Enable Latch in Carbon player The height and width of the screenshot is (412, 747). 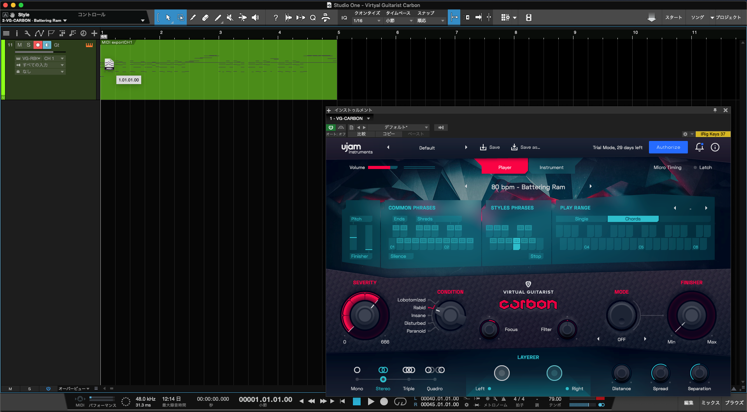pos(703,167)
